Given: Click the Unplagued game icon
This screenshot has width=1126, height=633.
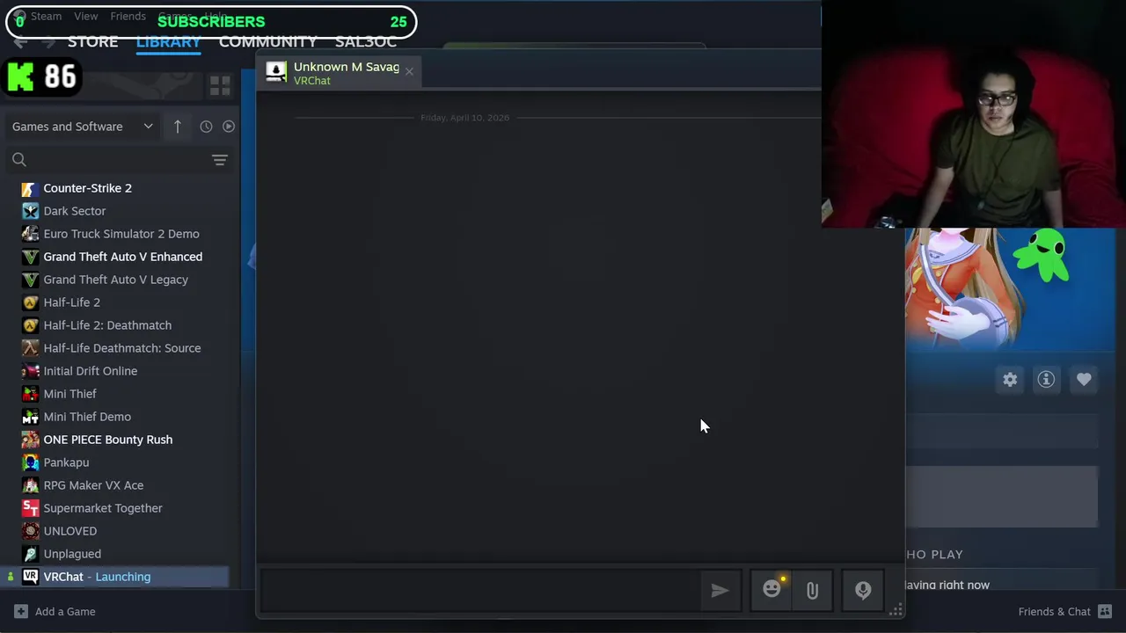Looking at the screenshot, I should [31, 554].
